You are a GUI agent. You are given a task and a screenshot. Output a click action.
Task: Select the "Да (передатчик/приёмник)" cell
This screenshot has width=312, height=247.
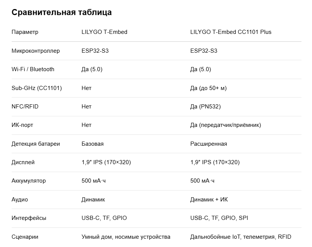pos(225,125)
